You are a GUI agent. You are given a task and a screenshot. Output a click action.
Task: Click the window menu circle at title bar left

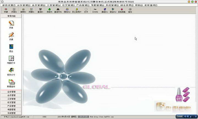point(2,2)
